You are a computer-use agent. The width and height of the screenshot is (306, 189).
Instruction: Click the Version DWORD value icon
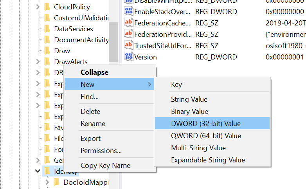click(x=129, y=57)
